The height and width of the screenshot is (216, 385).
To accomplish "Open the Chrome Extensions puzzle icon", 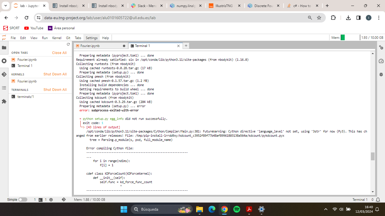I will pos(333,18).
